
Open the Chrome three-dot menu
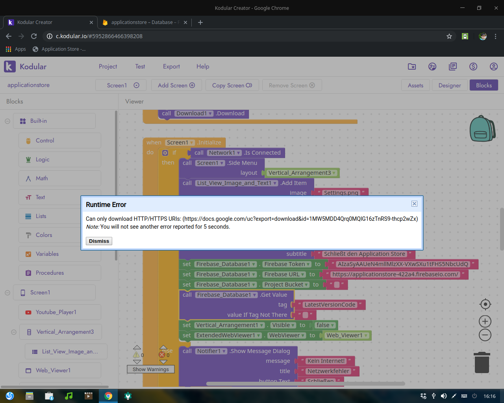point(496,36)
